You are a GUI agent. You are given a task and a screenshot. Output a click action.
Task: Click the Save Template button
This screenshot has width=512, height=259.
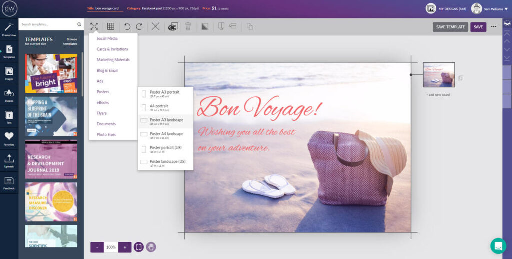(x=450, y=27)
